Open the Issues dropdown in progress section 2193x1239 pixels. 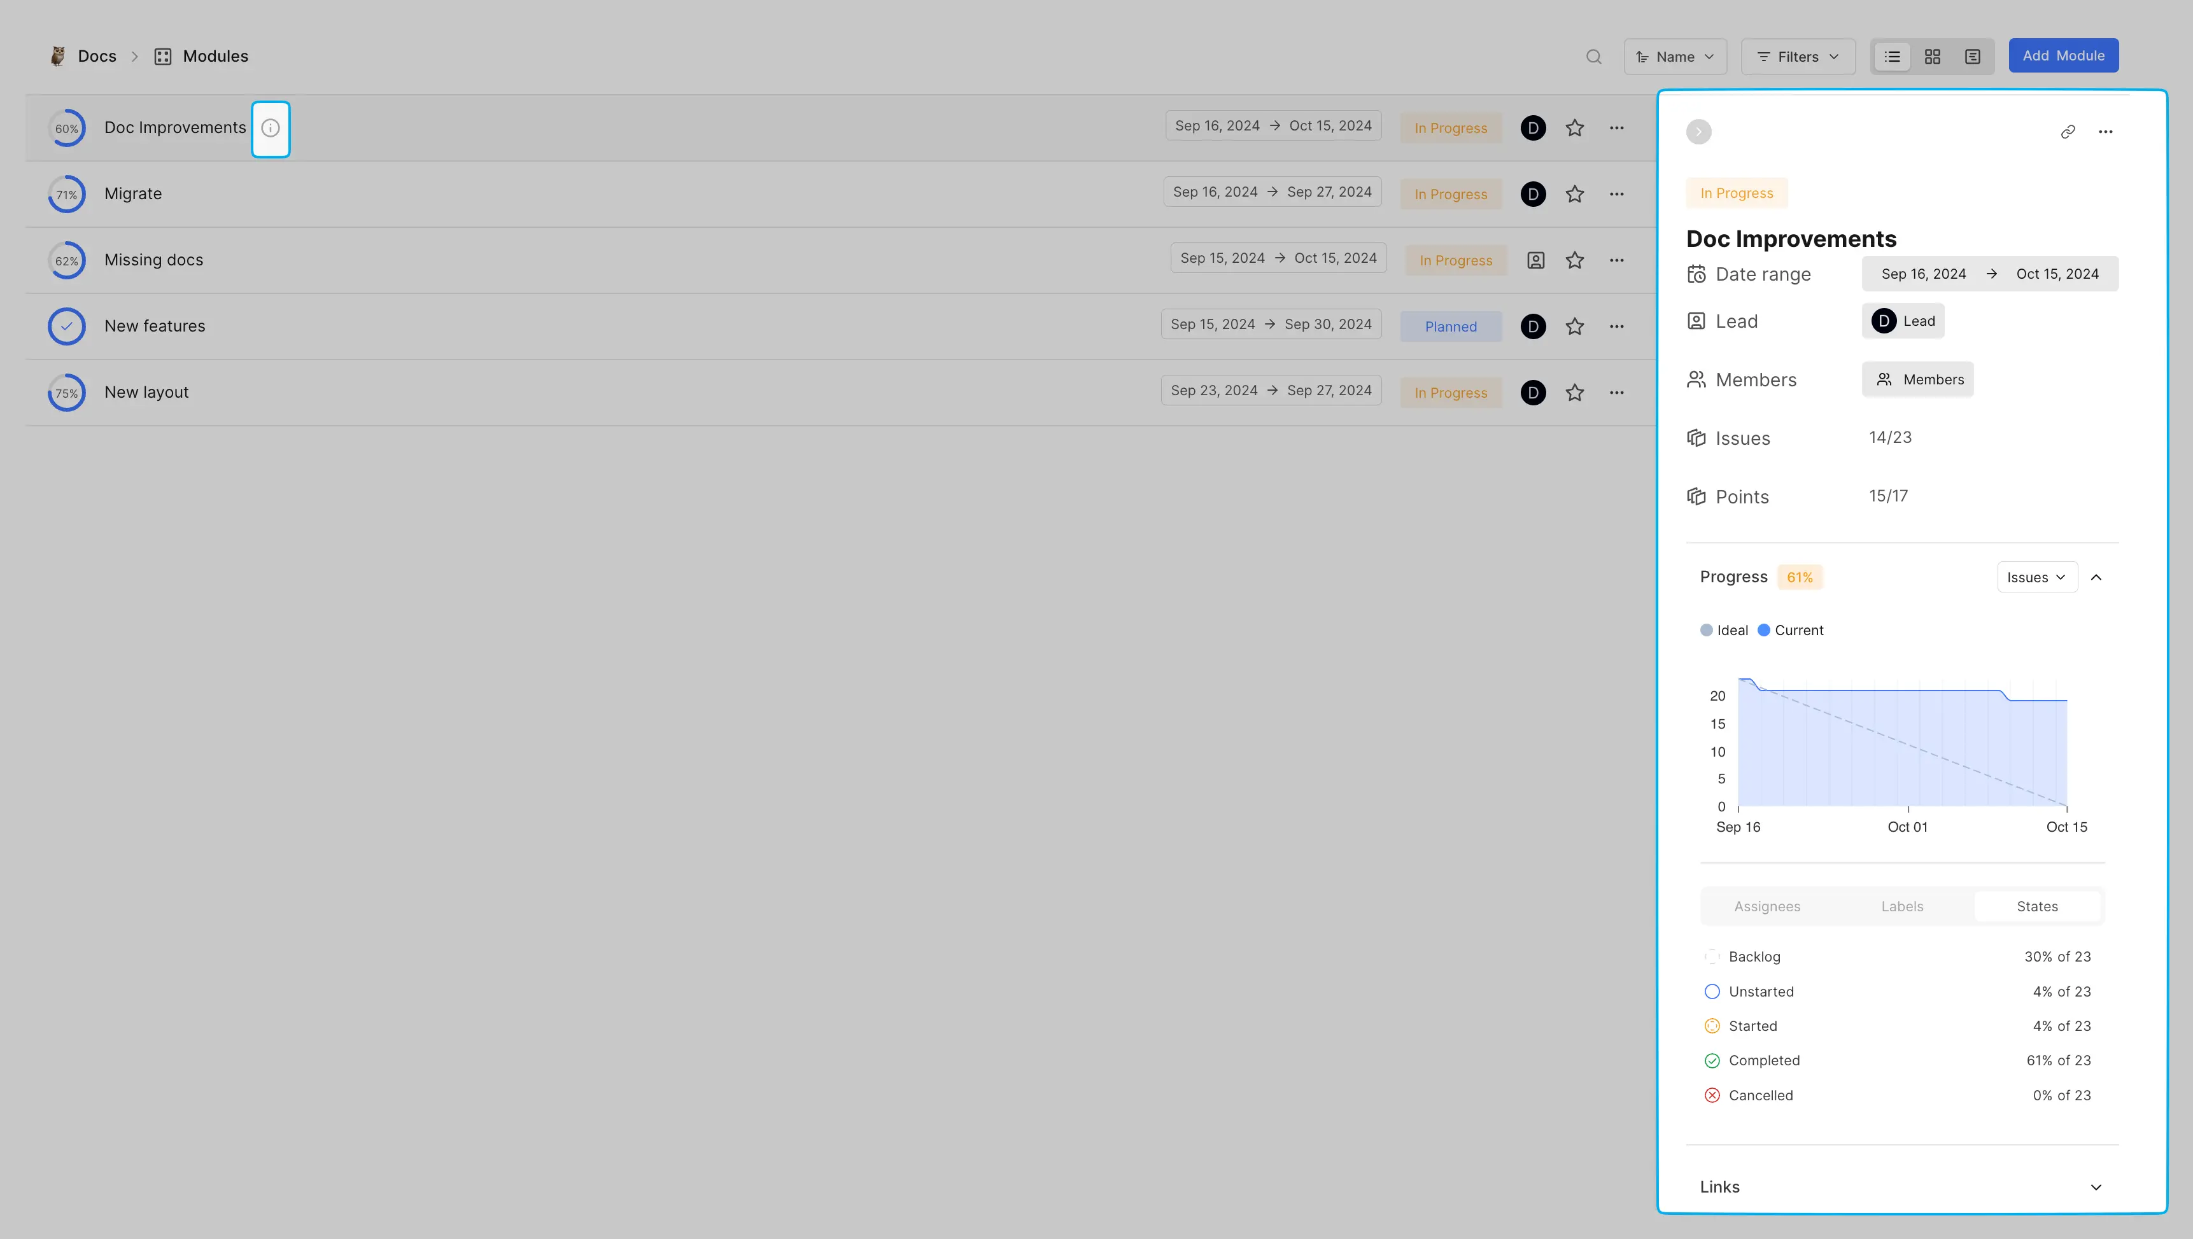[2036, 578]
